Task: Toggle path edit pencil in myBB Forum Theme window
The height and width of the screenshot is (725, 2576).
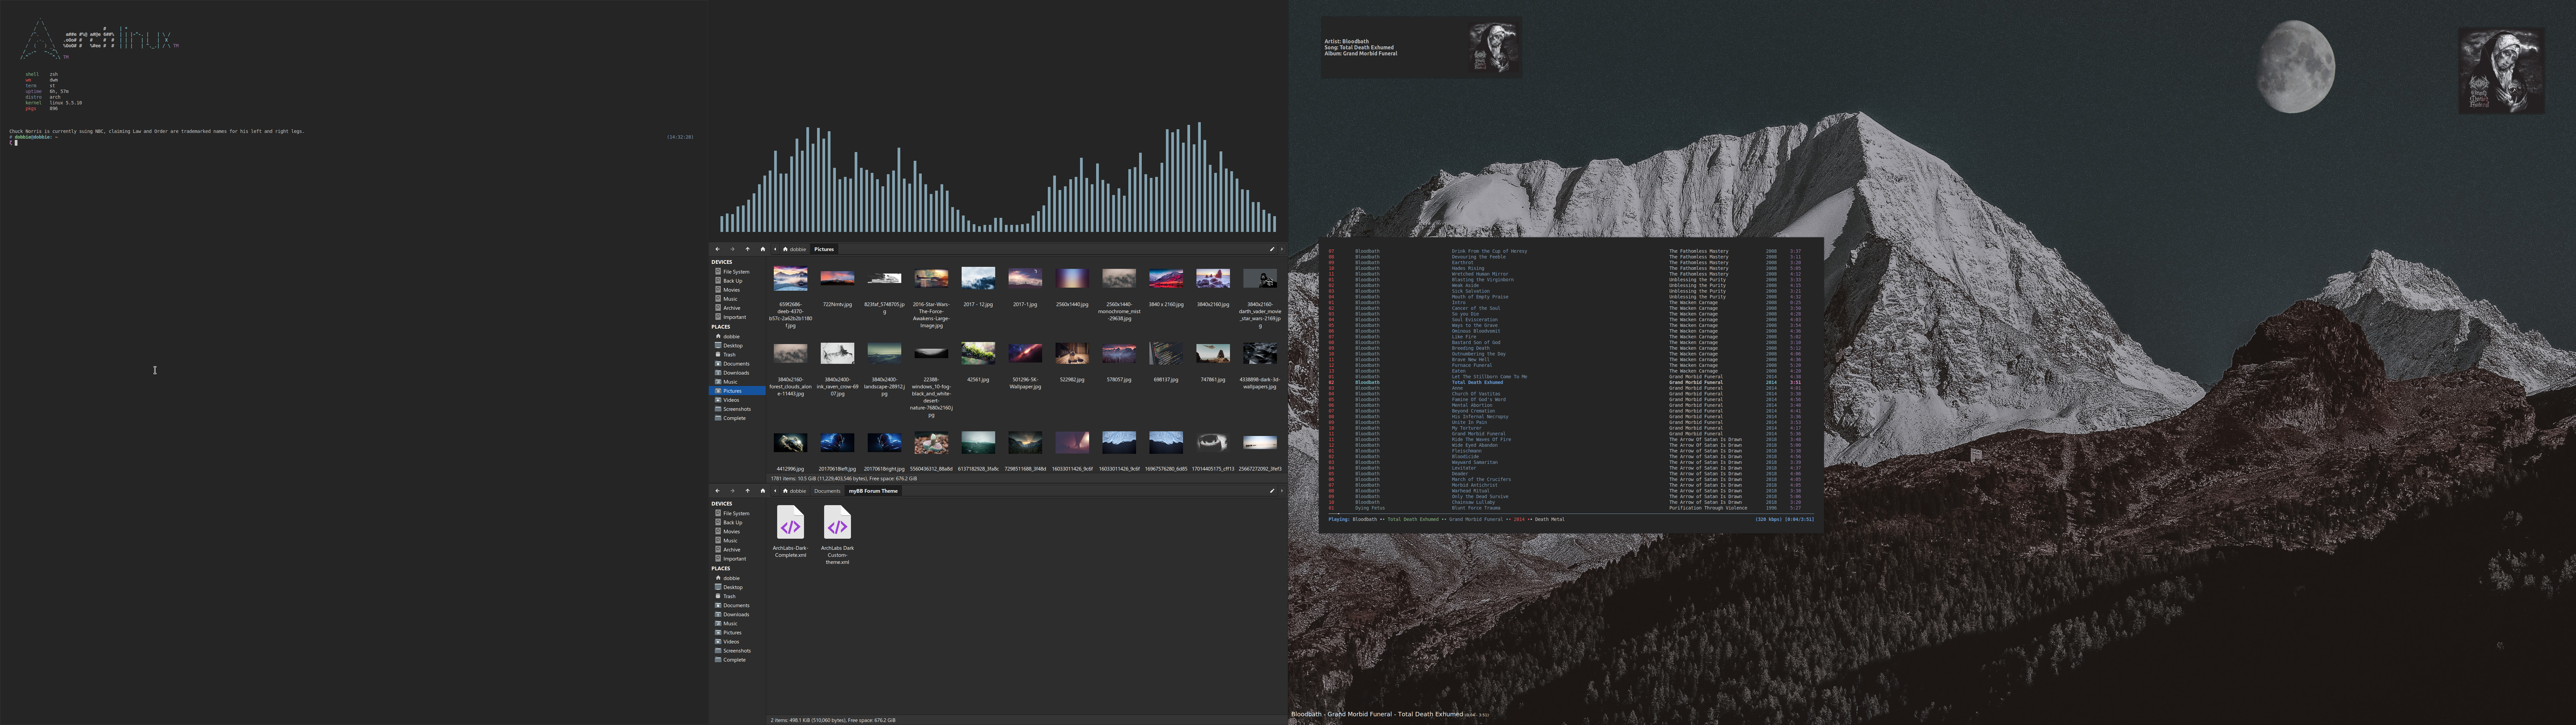Action: click(1272, 491)
